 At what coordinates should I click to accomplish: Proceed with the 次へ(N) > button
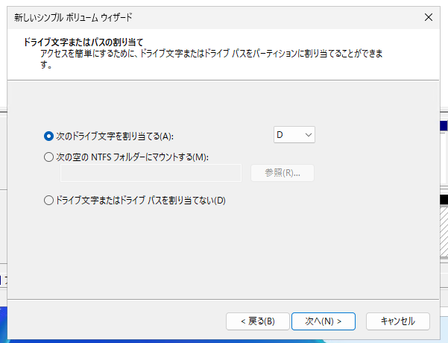point(324,321)
